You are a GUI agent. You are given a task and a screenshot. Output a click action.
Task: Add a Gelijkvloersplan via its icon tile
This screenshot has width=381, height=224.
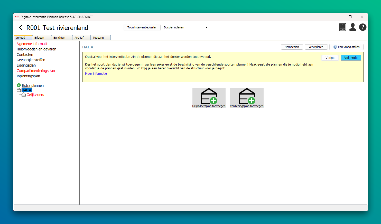tap(209, 98)
